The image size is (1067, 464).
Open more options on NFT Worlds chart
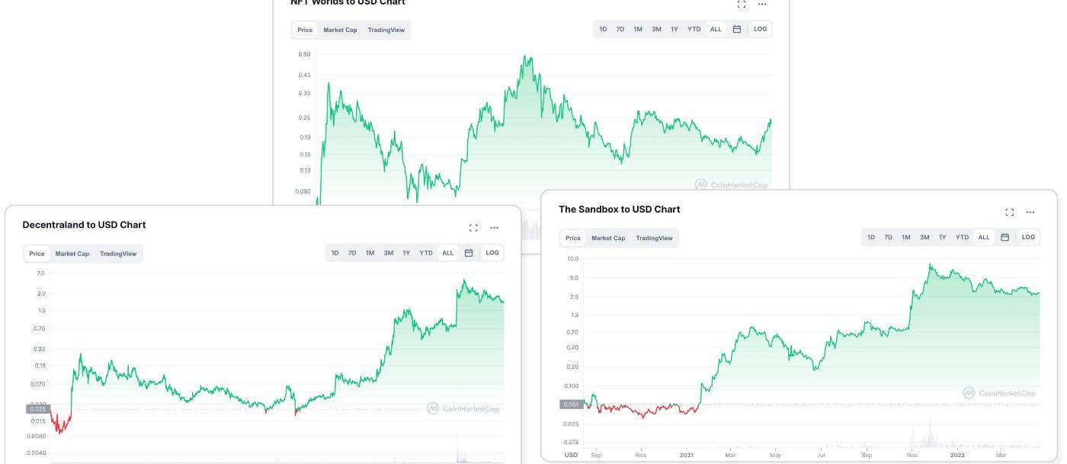tap(762, 5)
